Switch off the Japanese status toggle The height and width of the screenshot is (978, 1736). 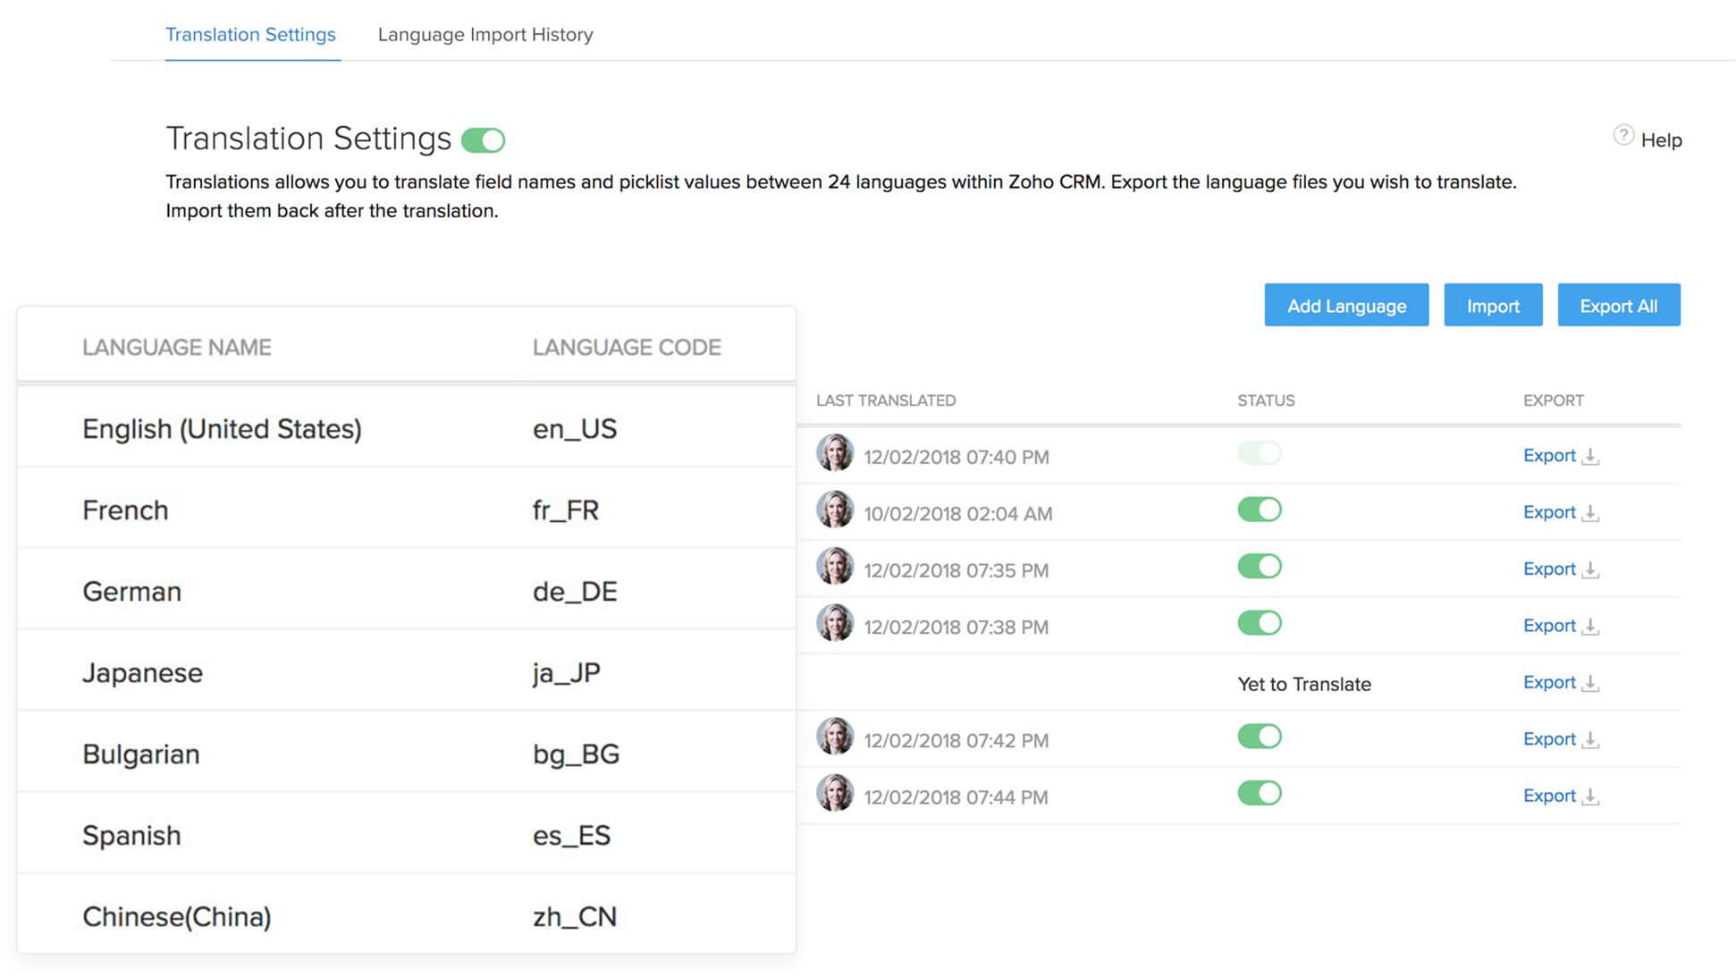pyautogui.click(x=1260, y=623)
